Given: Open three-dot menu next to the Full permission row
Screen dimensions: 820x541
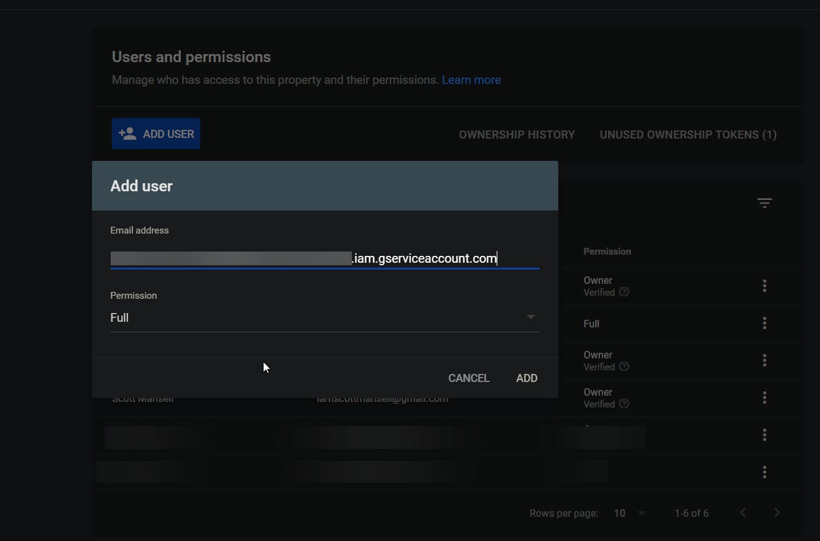Looking at the screenshot, I should (764, 323).
